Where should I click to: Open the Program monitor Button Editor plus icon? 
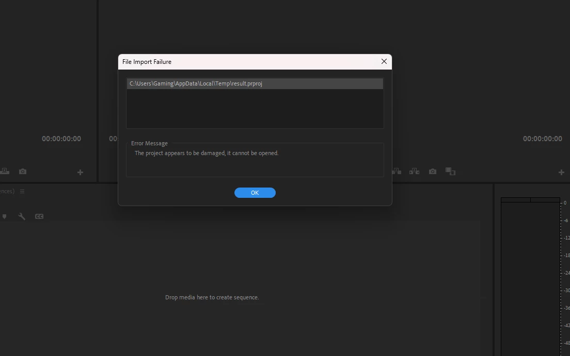coord(561,173)
